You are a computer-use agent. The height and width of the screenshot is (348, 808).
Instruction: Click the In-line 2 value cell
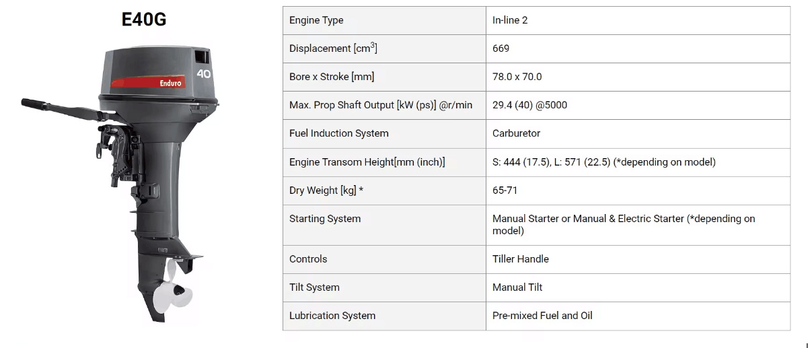638,20
